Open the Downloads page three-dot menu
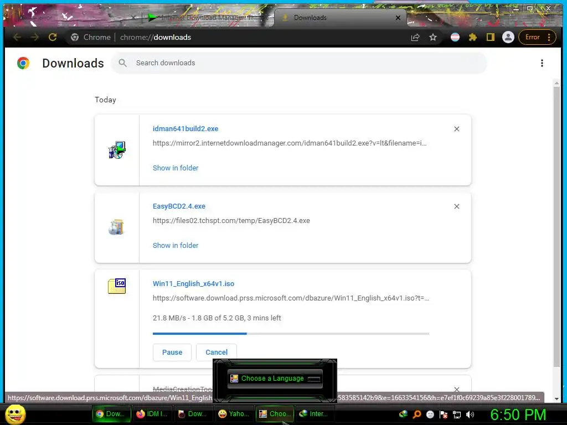The width and height of the screenshot is (567, 425). tap(542, 63)
